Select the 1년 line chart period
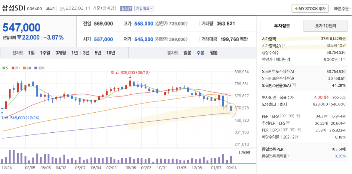 click(75, 53)
